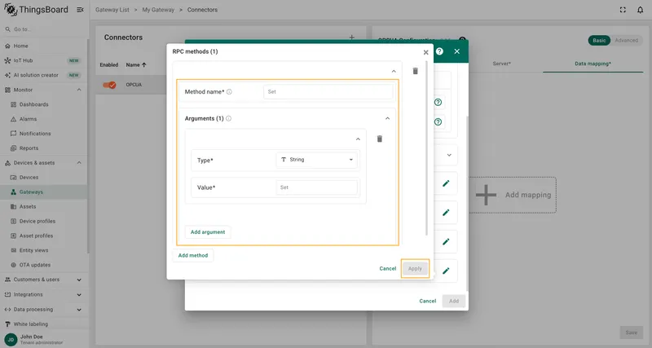Click the Go to search field
The height and width of the screenshot is (348, 652).
coord(44,29)
